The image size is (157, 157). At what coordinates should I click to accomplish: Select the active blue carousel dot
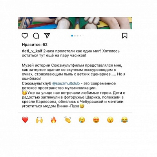click(x=72, y=36)
